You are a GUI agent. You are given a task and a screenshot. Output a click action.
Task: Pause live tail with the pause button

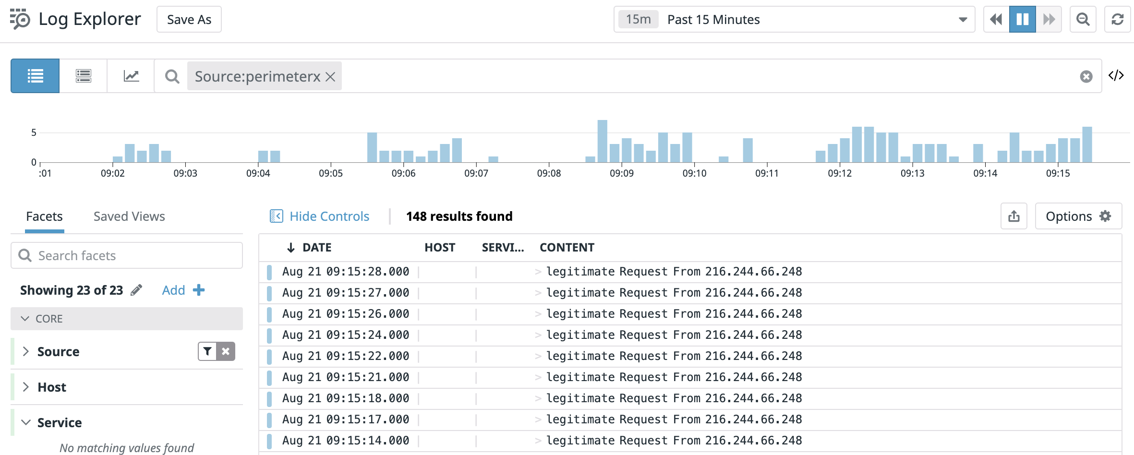click(1022, 19)
